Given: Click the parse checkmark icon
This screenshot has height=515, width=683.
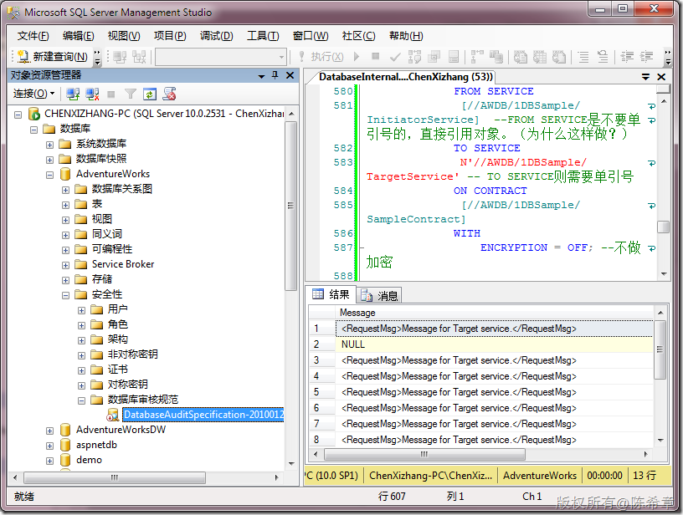Looking at the screenshot, I should (x=395, y=57).
